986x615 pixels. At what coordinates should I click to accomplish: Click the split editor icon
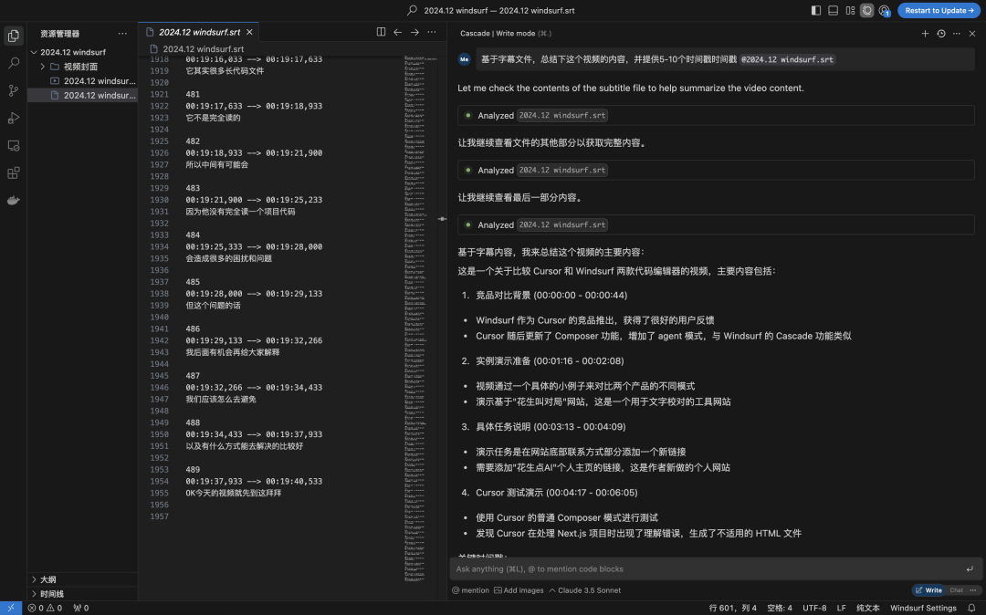coord(381,32)
